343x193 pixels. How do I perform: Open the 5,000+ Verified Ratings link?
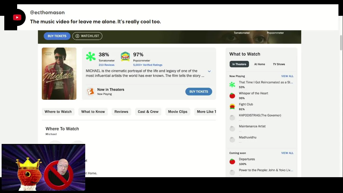148,65
